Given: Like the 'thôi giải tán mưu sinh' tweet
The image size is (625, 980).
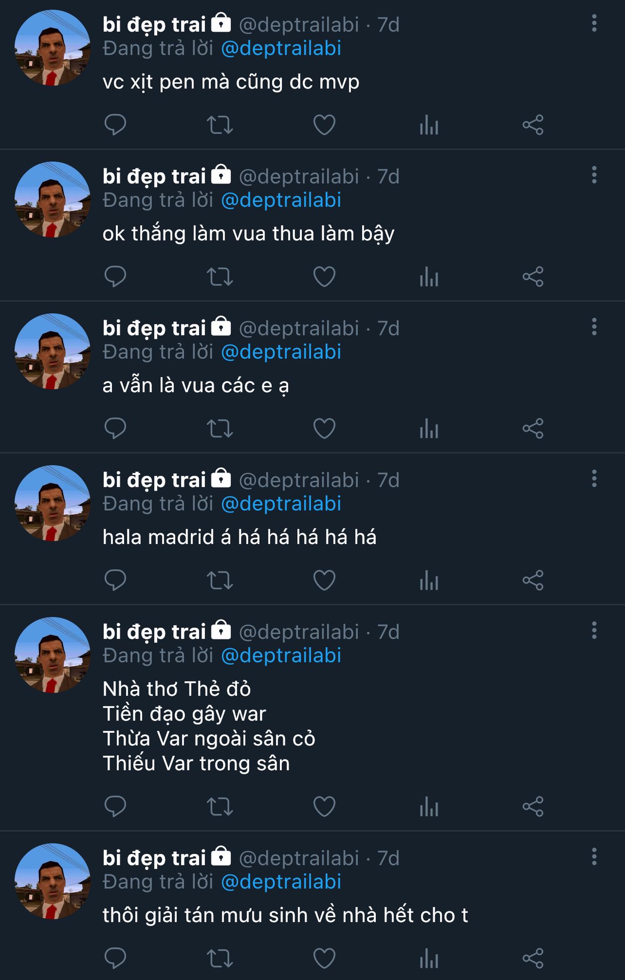Looking at the screenshot, I should pyautogui.click(x=324, y=958).
